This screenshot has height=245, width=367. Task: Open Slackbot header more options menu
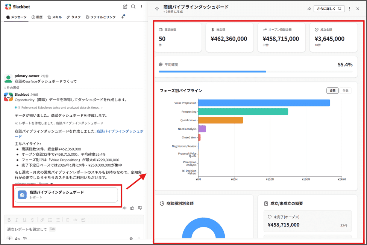click(141, 6)
